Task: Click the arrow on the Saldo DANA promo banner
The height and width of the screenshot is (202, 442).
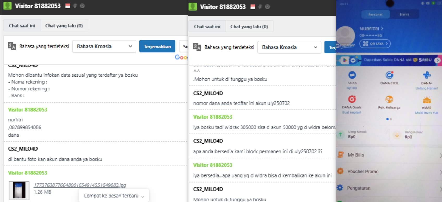Action: (x=438, y=60)
